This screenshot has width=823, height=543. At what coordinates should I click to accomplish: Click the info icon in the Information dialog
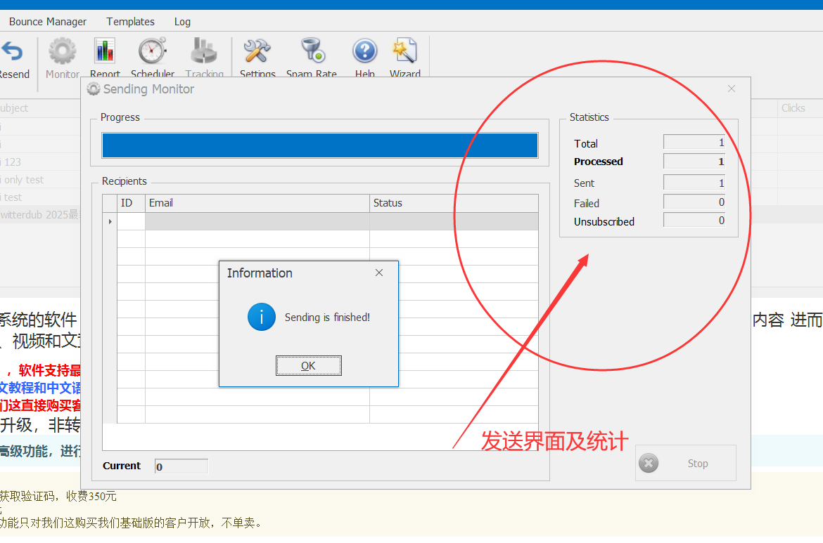click(261, 317)
